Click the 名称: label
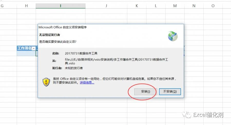 (55, 53)
